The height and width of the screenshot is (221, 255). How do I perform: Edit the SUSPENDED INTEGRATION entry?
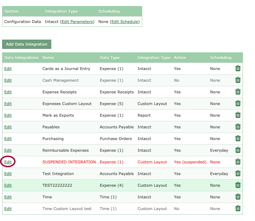[x=8, y=162]
